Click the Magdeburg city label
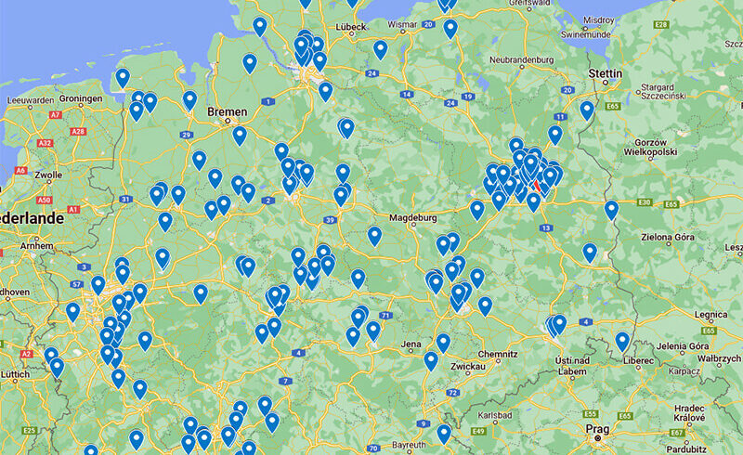The image size is (743, 455). point(407,217)
